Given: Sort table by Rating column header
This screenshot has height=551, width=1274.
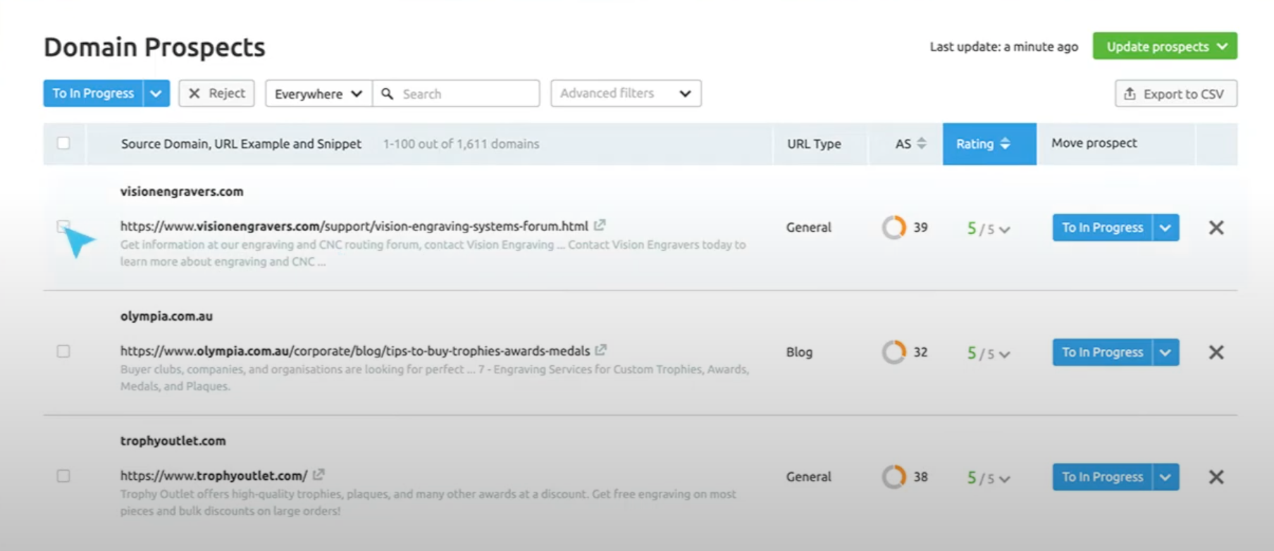Looking at the screenshot, I should 989,144.
